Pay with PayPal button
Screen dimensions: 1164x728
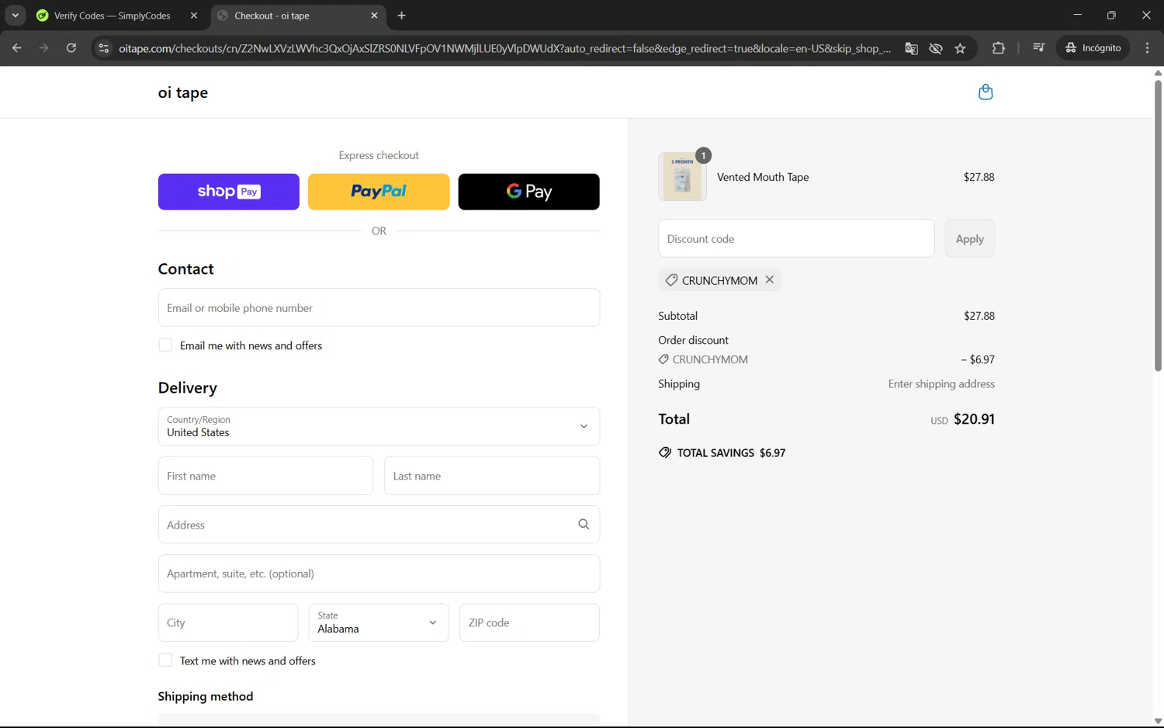[379, 192]
